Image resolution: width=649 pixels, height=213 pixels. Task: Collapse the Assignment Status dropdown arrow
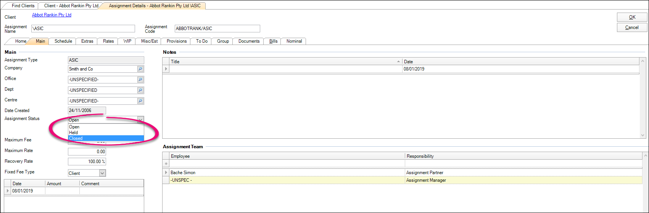point(140,120)
